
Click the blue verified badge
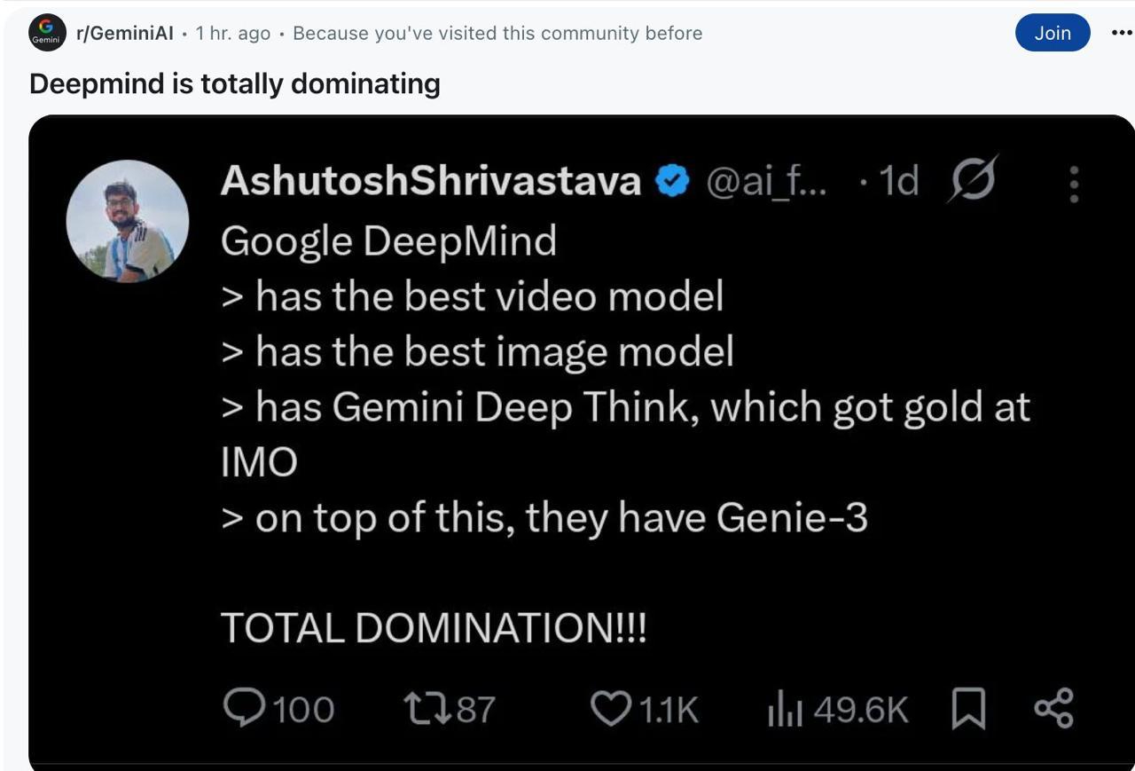[x=672, y=182]
